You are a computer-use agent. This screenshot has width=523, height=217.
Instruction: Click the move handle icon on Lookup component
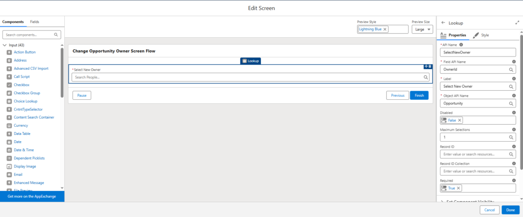[x=426, y=67]
